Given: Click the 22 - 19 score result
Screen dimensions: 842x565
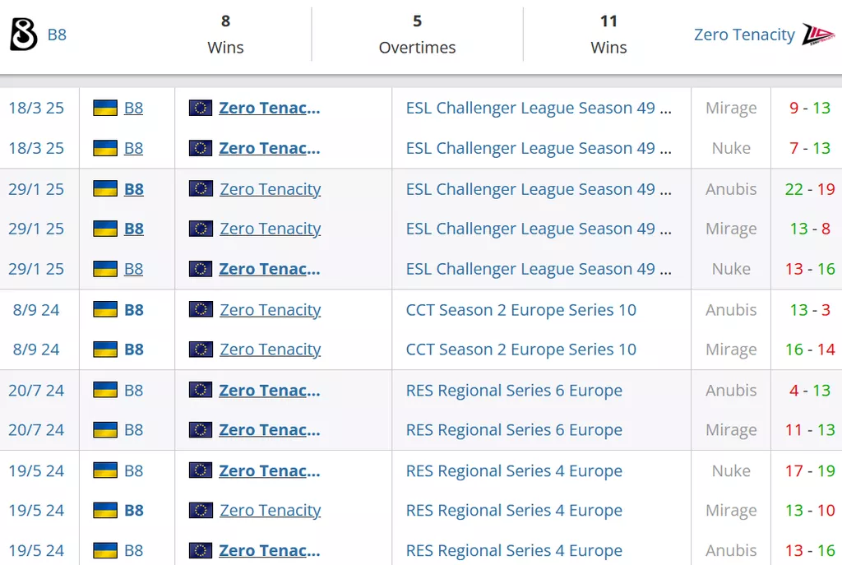Looking at the screenshot, I should [x=810, y=189].
